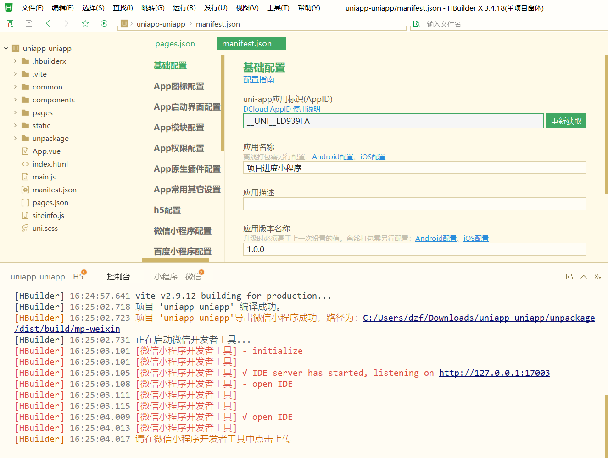Click the console export icon
This screenshot has height=458, width=608.
pos(569,277)
